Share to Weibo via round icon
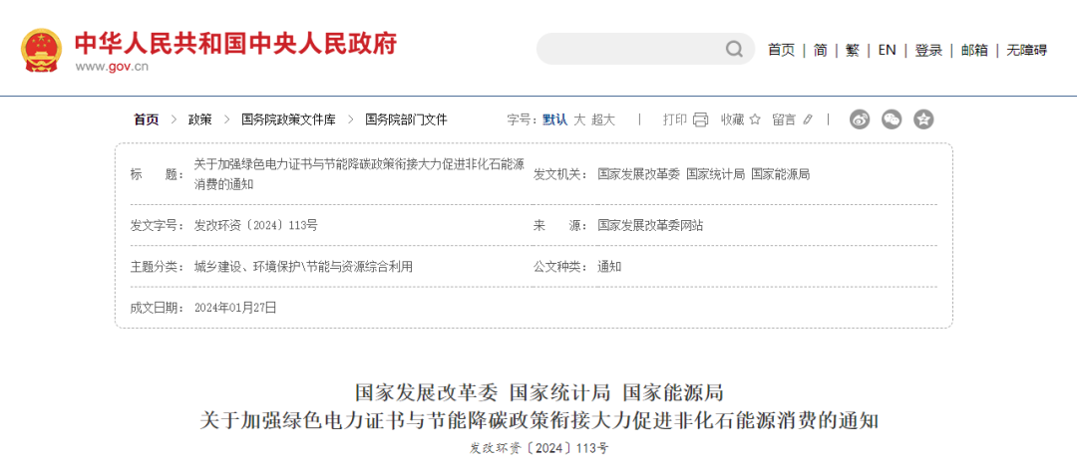 tap(860, 119)
